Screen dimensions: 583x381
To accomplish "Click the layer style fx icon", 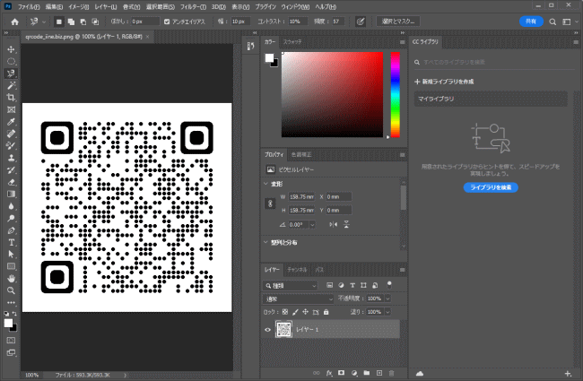I will tap(329, 373).
